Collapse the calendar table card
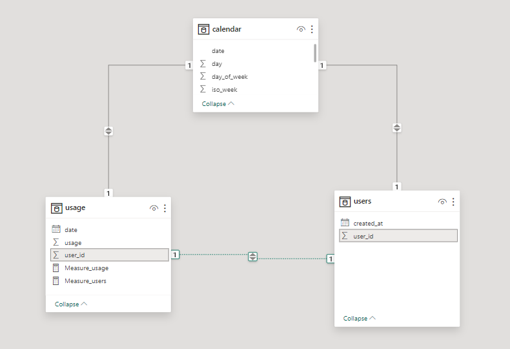Screen dimensions: 510x349 218,104
